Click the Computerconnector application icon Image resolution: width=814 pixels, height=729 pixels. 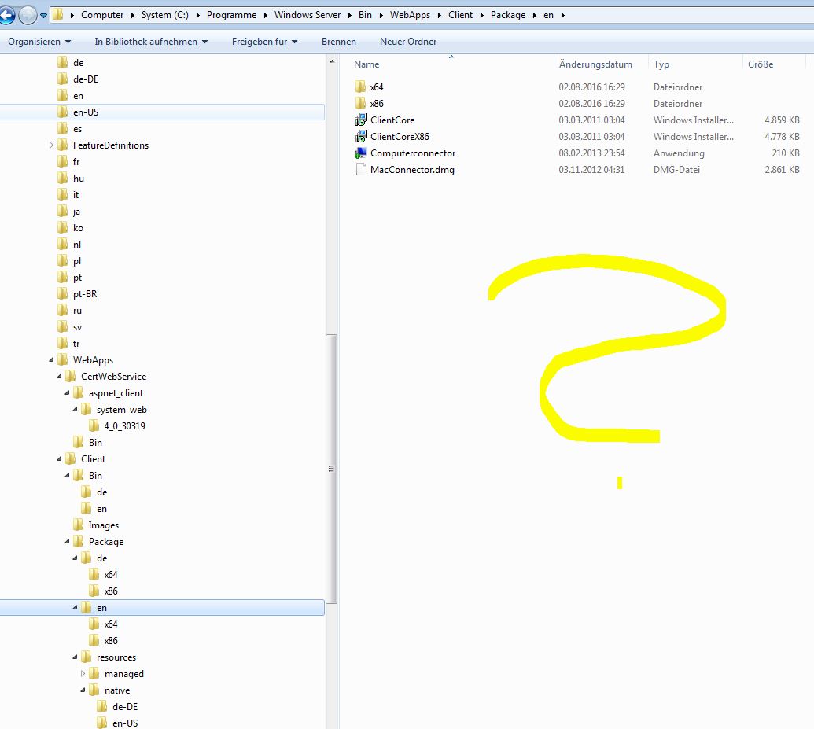click(361, 153)
